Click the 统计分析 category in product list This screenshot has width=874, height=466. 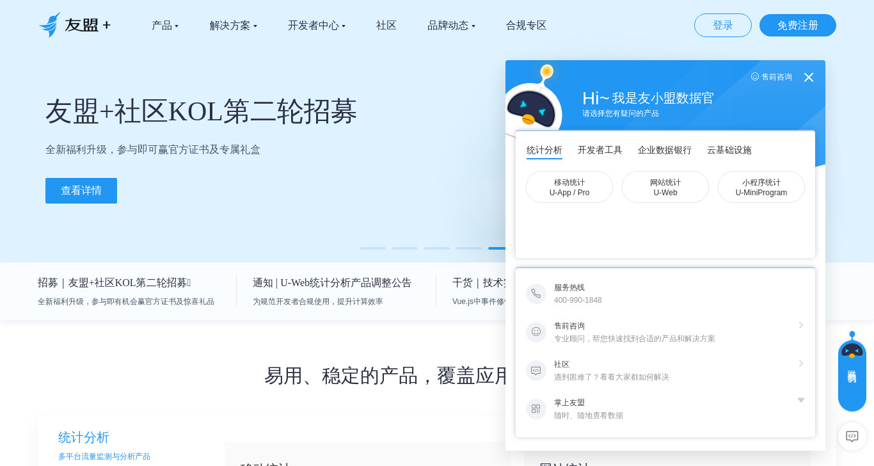tap(84, 437)
